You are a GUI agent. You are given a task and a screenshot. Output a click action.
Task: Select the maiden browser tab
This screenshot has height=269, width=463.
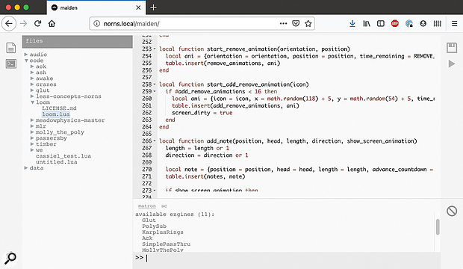pos(96,7)
